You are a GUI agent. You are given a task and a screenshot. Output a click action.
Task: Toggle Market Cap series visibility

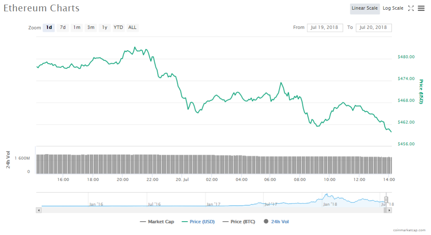[158, 222]
